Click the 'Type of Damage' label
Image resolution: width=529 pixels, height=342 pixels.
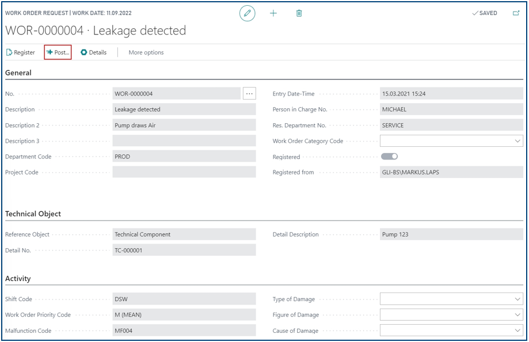coord(294,299)
